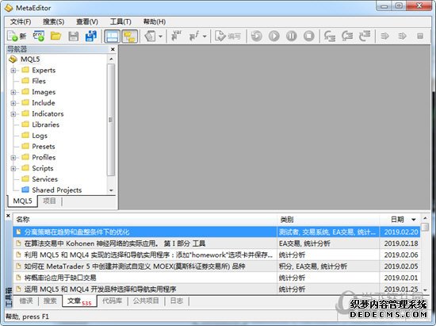Screen dimensions: 436x326
Task: Click the Pause debugging icon
Action: point(292,36)
